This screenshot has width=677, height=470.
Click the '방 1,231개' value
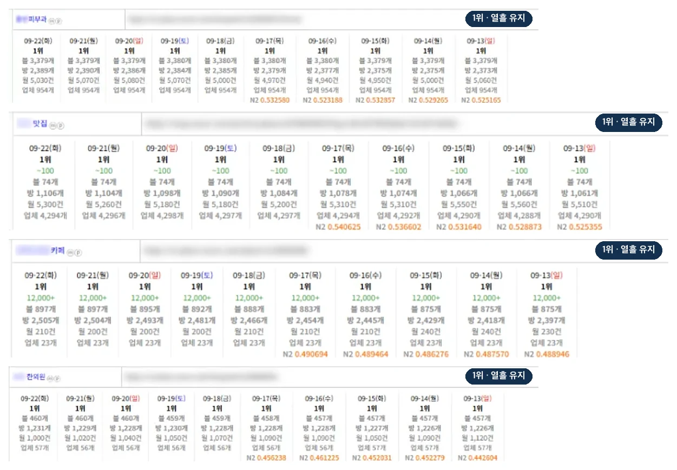35,428
